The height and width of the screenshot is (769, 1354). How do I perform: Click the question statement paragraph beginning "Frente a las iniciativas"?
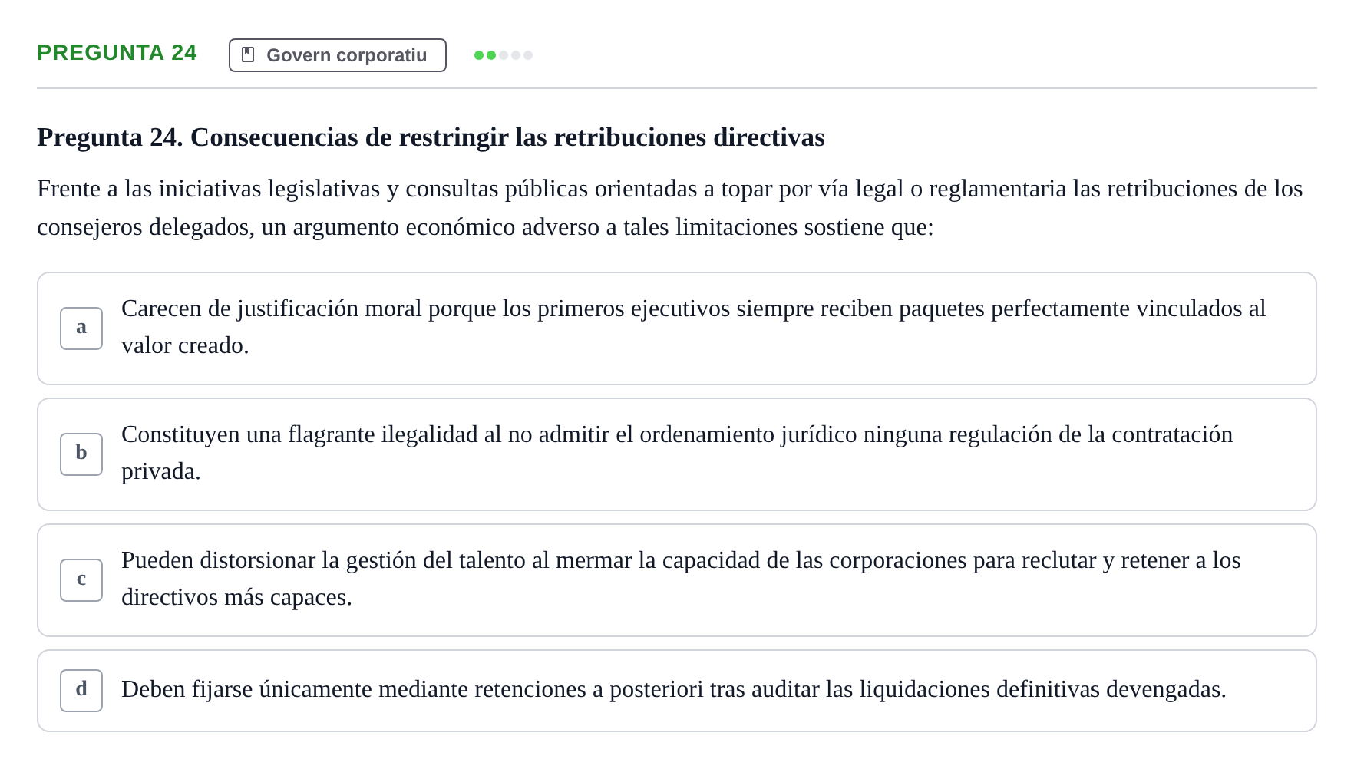[x=670, y=208]
